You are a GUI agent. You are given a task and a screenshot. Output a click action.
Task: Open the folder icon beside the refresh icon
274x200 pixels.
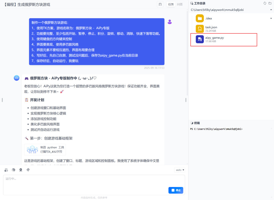coord(270,3)
